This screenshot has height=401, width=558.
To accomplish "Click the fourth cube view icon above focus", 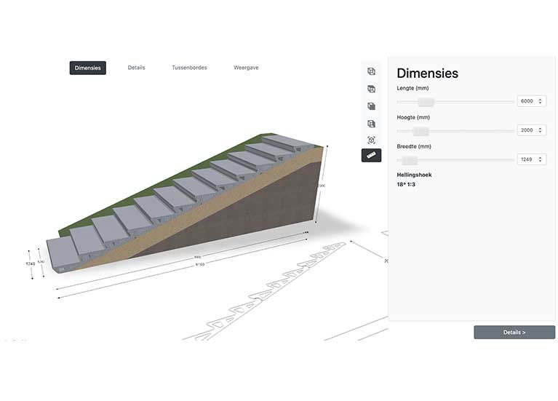I will [371, 124].
